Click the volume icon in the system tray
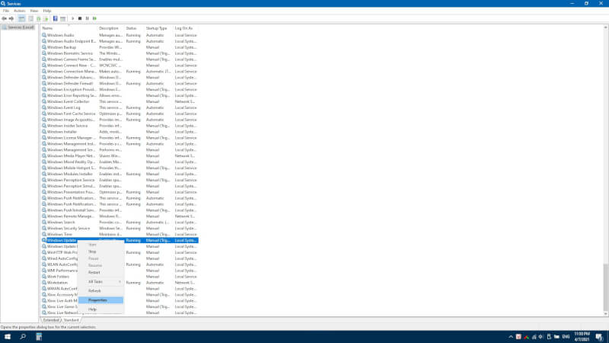The image size is (609, 343). (x=541, y=337)
